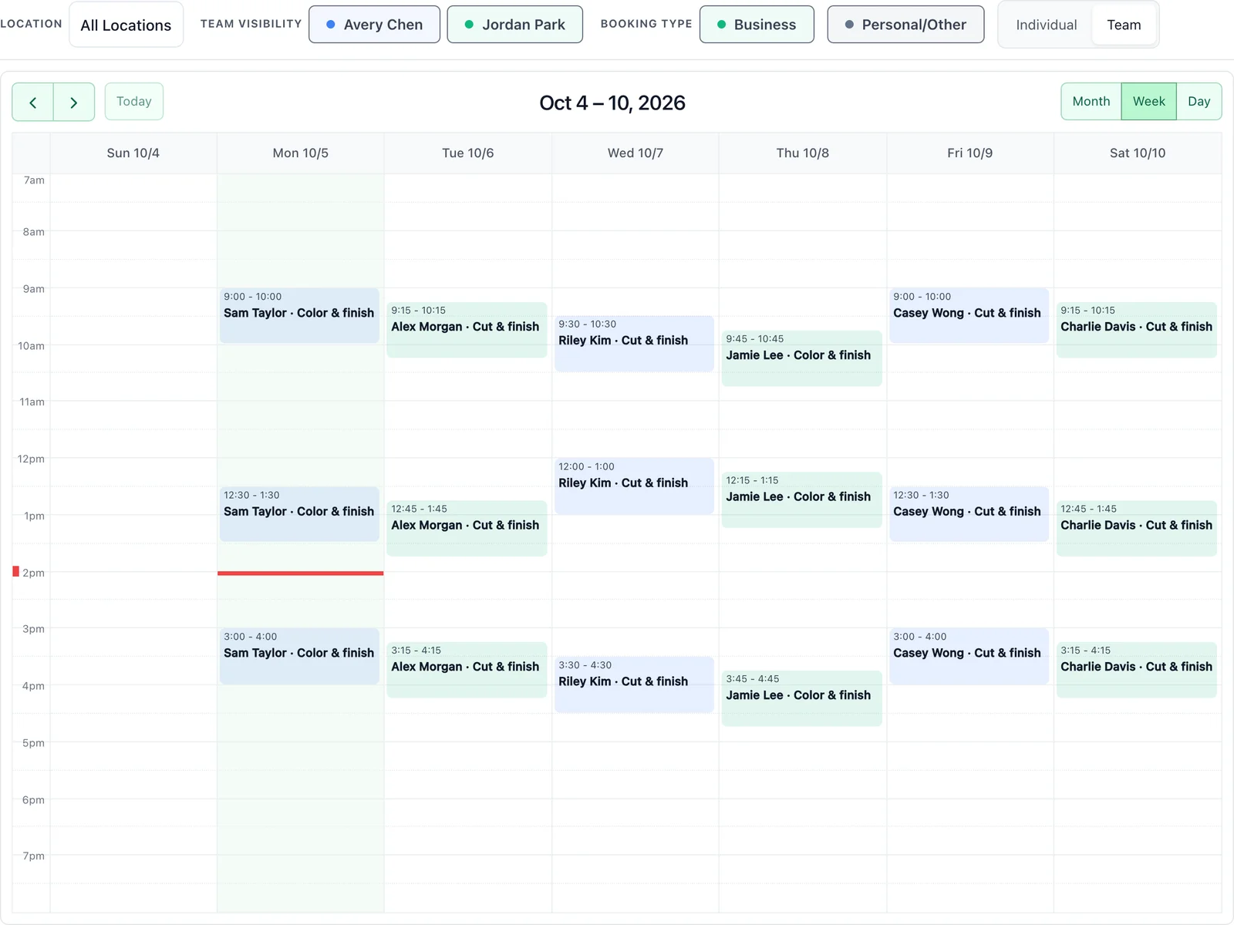Click the Wed 10/7 column header
The height and width of the screenshot is (925, 1234).
coord(636,153)
